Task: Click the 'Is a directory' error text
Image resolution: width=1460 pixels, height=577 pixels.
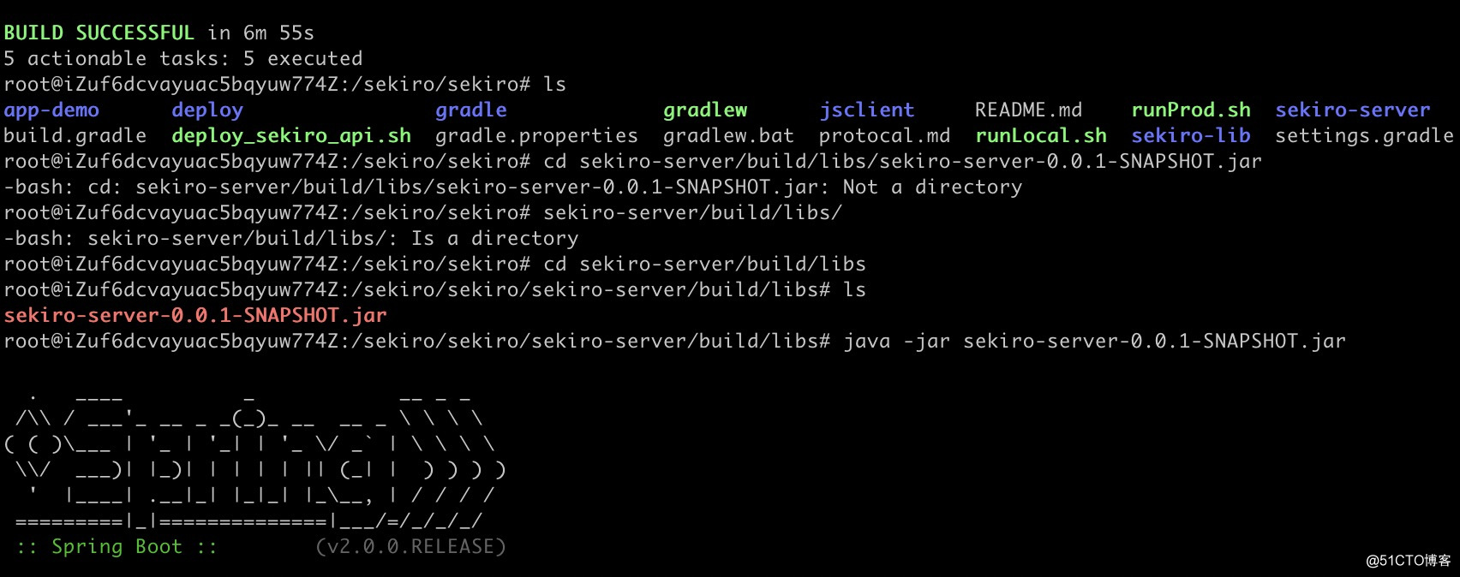Action: pyautogui.click(x=494, y=239)
